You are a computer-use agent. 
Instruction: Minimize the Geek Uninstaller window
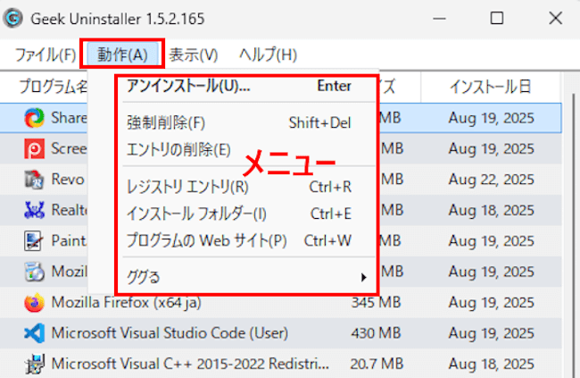tap(439, 18)
